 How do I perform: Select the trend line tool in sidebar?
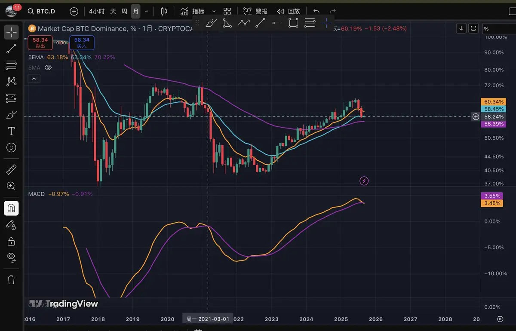[x=12, y=49]
